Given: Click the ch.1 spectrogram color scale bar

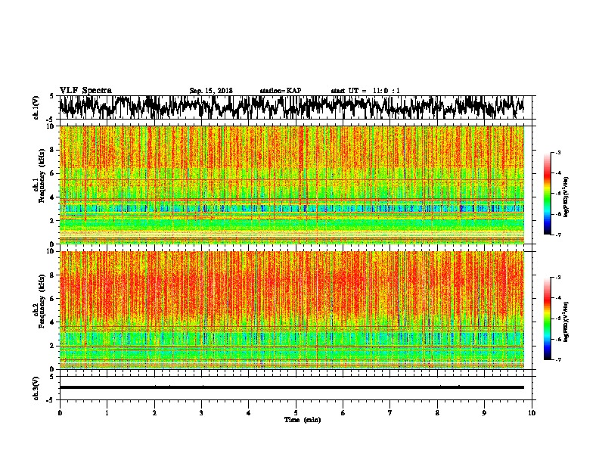Looking at the screenshot, I should click(547, 194).
